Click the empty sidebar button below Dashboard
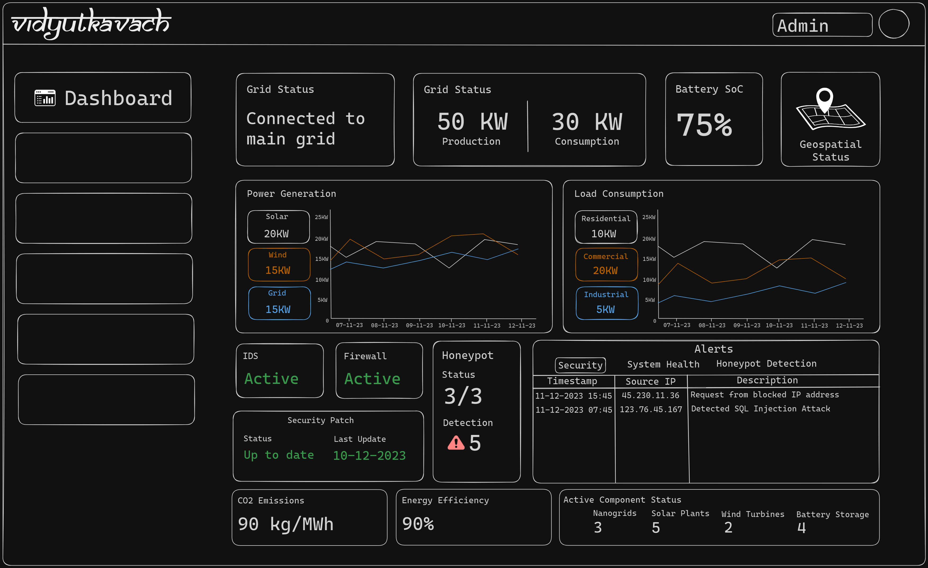 click(x=103, y=158)
